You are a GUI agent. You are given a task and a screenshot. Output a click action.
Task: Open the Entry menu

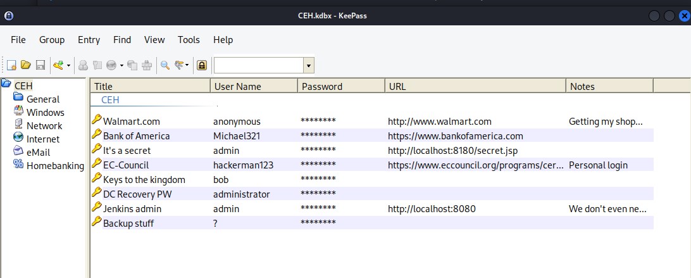pyautogui.click(x=89, y=40)
